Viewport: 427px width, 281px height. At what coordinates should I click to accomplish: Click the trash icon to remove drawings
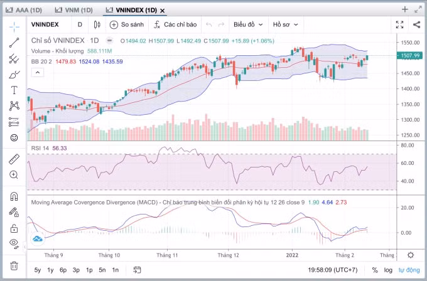click(14, 265)
